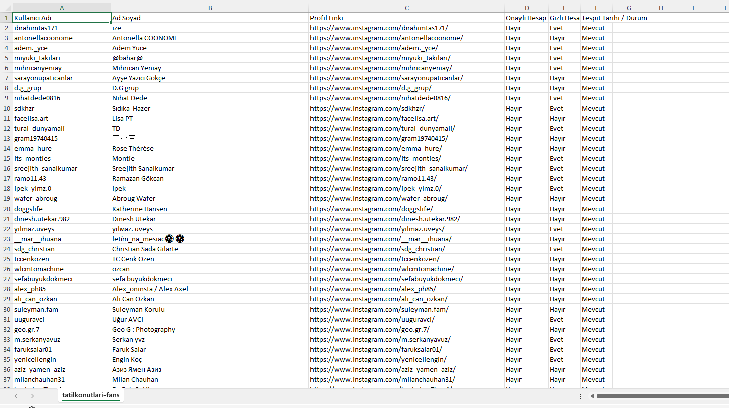This screenshot has width=729, height=408.
Task: Add a new sheet with plus icon
Action: [149, 396]
